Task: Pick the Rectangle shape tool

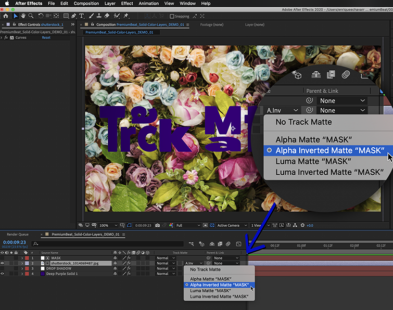Action: coord(66,16)
